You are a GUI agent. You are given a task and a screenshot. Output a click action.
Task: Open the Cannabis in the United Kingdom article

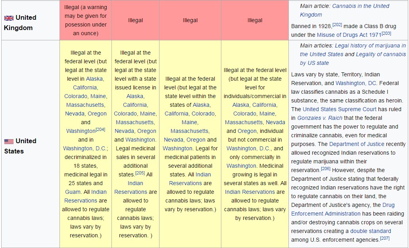(x=345, y=10)
